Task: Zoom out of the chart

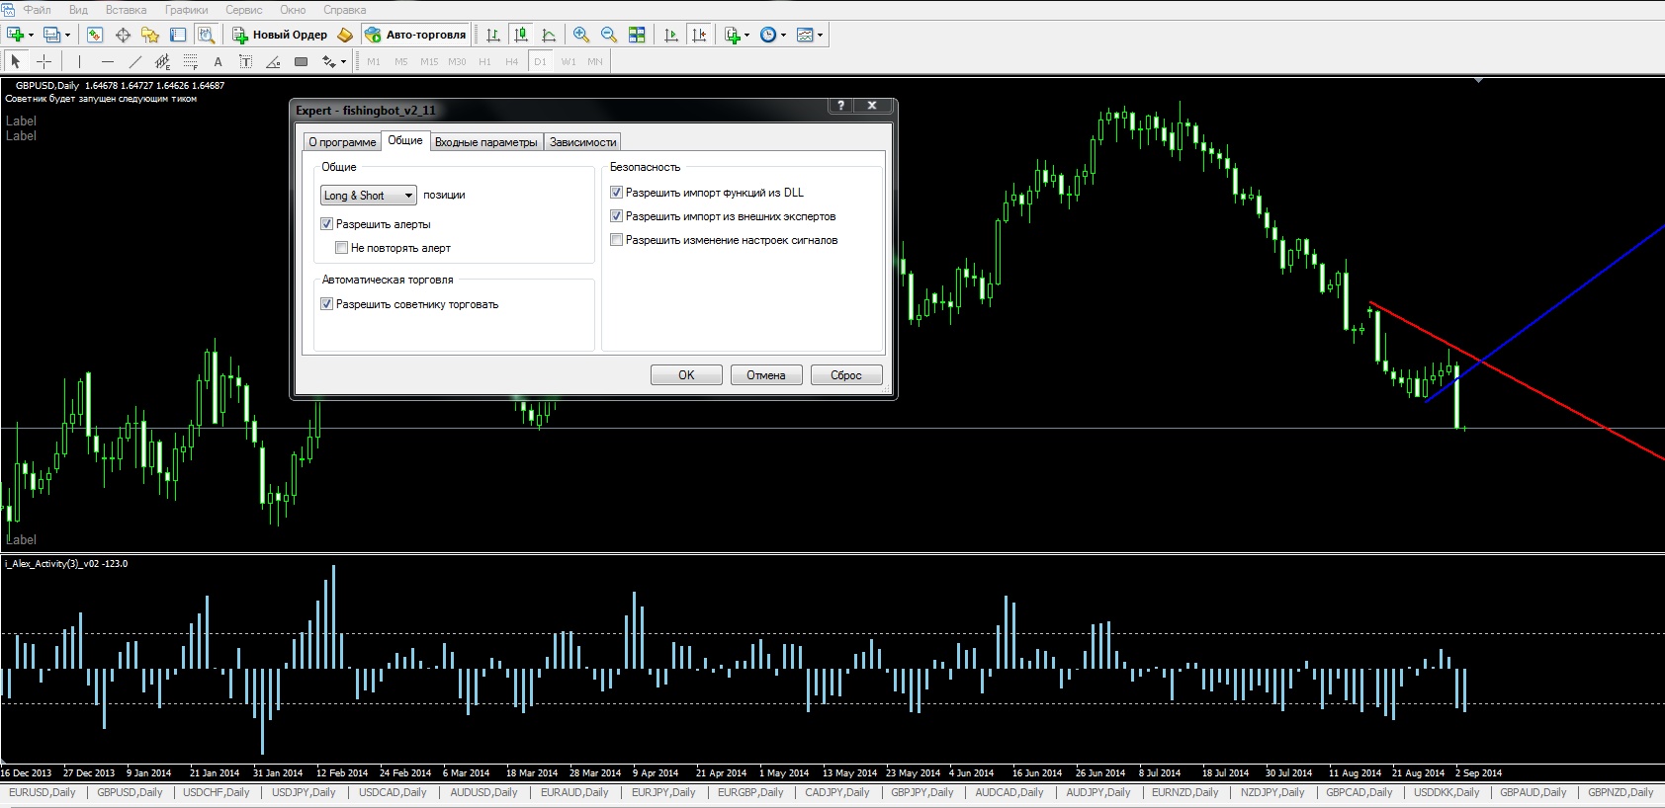Action: click(x=609, y=35)
